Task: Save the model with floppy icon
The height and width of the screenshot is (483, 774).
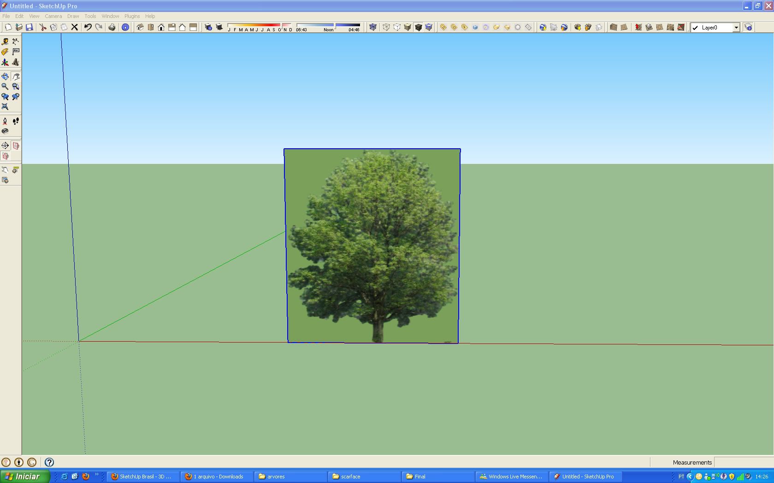Action: (30, 27)
